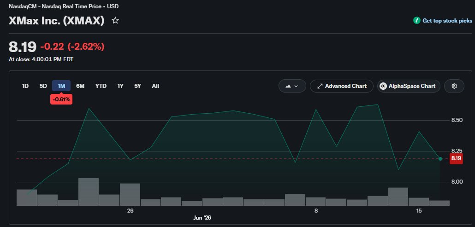This screenshot has height=227, width=475.
Task: Switch chart to 1Y range
Action: tap(120, 86)
